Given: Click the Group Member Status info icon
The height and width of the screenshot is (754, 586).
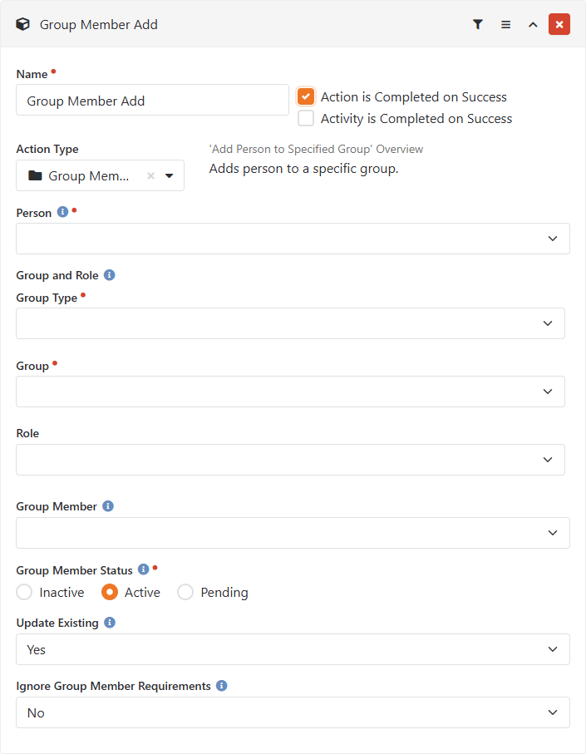Looking at the screenshot, I should point(143,569).
